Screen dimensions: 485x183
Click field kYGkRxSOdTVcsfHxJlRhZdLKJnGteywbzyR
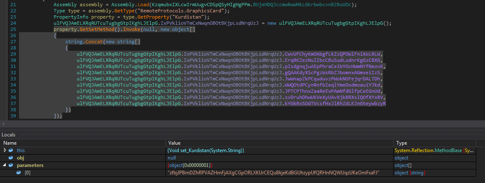(x=335, y=103)
